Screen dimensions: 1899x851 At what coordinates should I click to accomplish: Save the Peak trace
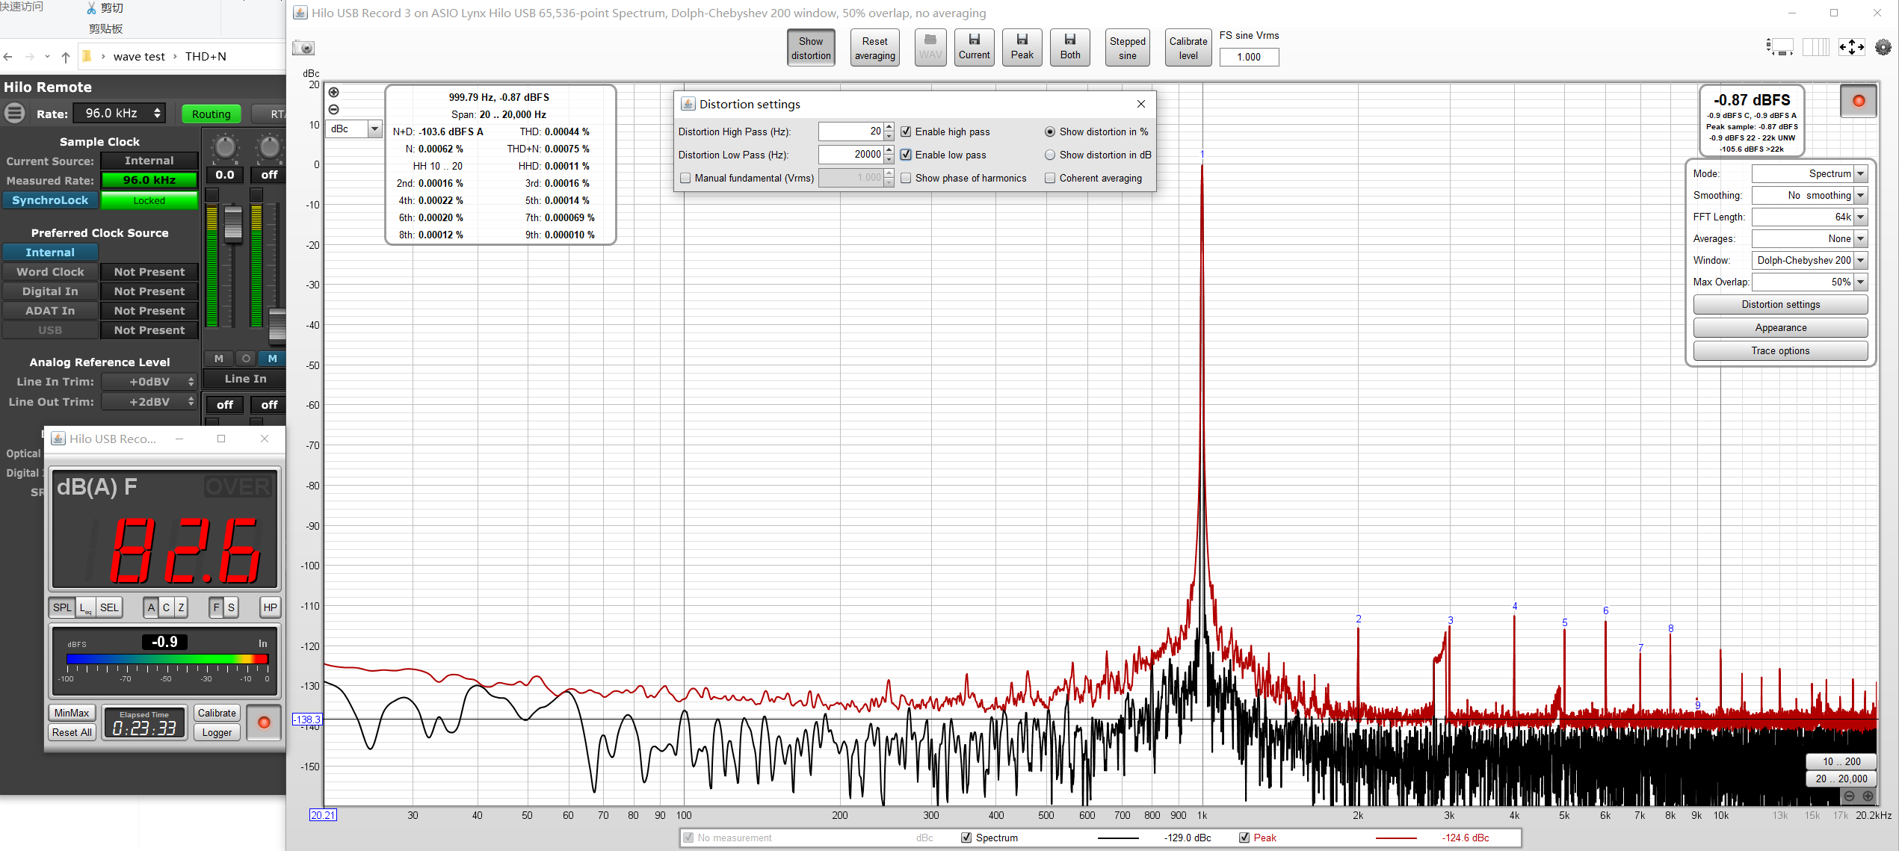click(x=1022, y=48)
